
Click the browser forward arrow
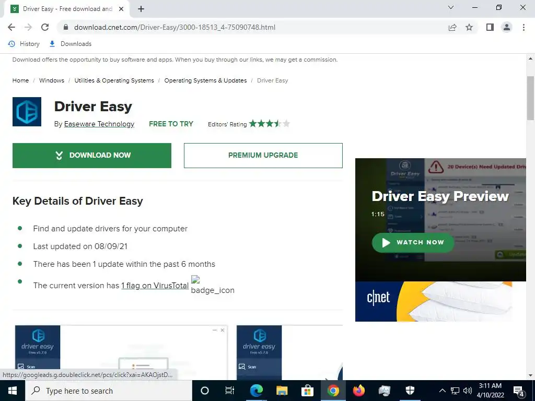tap(28, 27)
